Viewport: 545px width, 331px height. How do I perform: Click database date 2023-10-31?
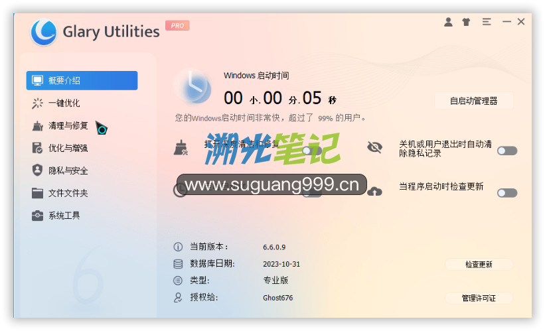[281, 264]
